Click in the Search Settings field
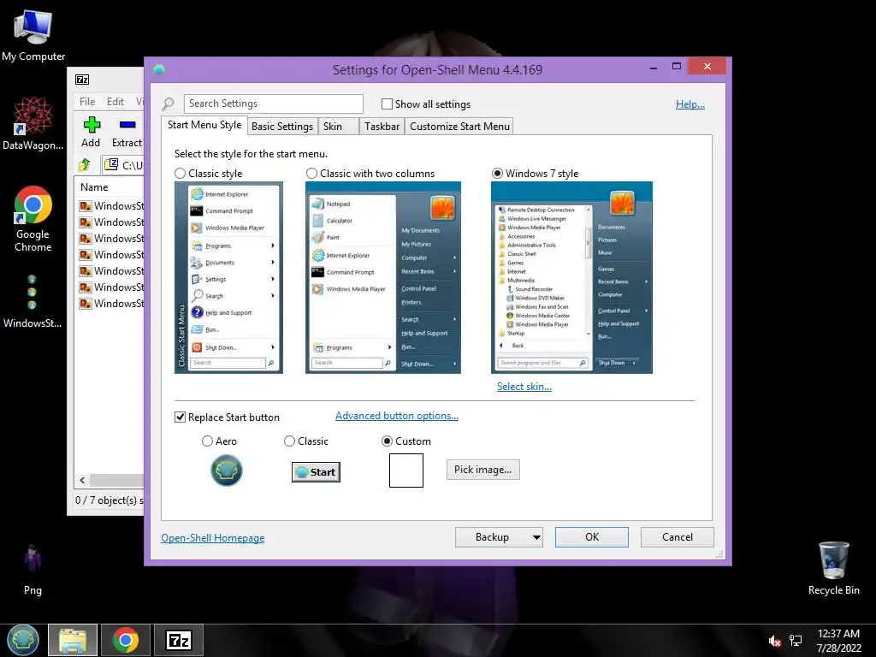Viewport: 876px width, 657px height. 273,104
